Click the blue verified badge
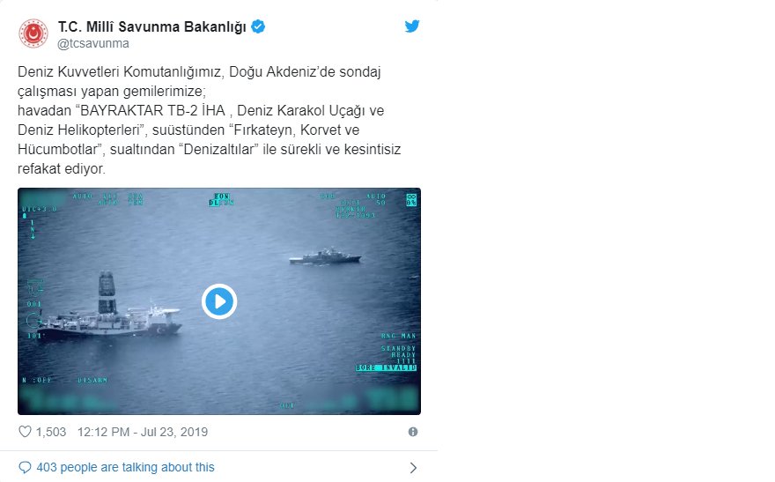775x482 pixels. tap(258, 26)
